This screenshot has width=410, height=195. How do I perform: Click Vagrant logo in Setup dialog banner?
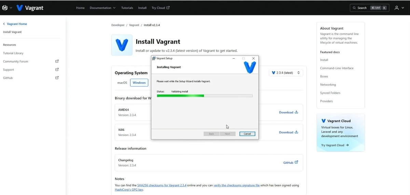tap(250, 67)
